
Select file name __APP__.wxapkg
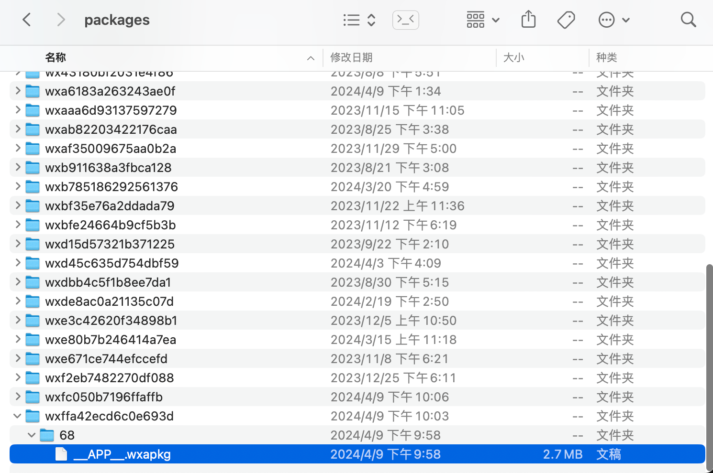[x=122, y=454]
